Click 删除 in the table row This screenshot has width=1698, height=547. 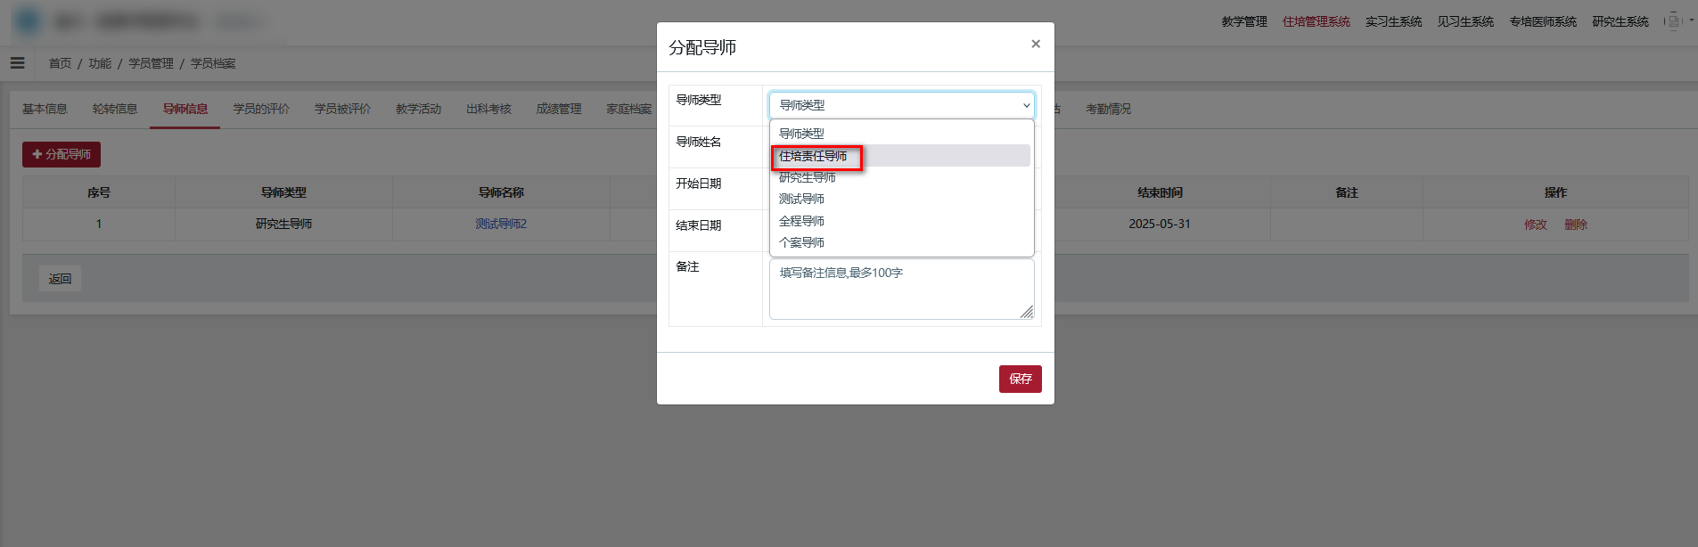[x=1576, y=225]
